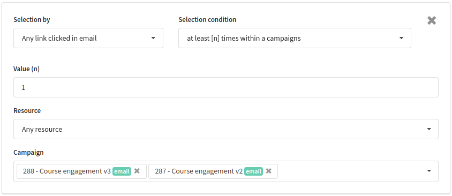Remove the 288 - Course engagement v3 tag
The width and height of the screenshot is (452, 196).
[137, 171]
